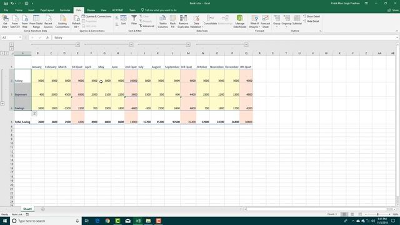
Task: Click the Share button
Action: coord(393,10)
